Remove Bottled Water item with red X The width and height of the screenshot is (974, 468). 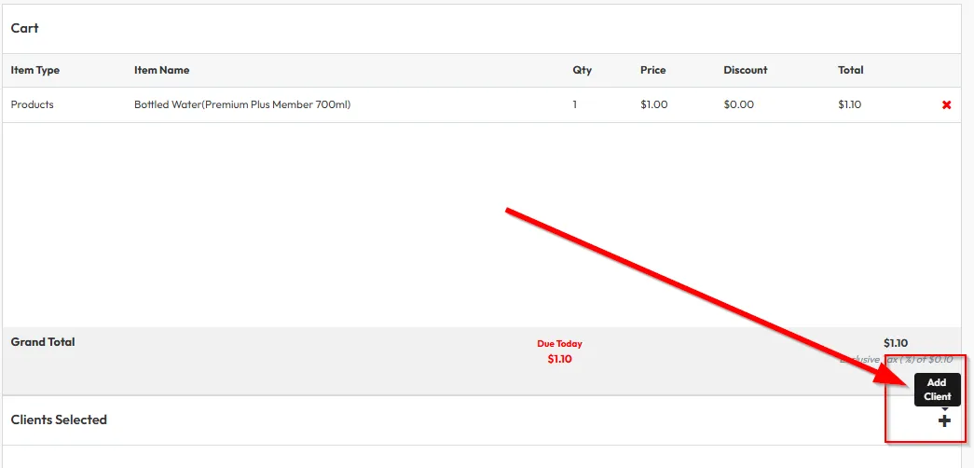coord(946,105)
